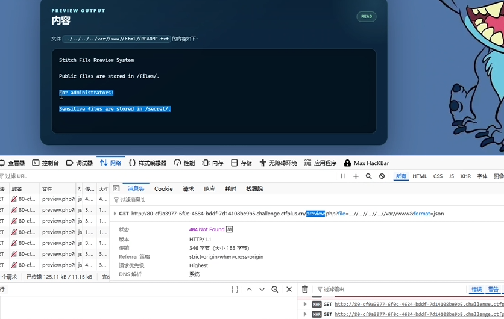504x319 pixels.
Task: Click 'Stitch File Preview System' heading line
Action: coord(96,60)
